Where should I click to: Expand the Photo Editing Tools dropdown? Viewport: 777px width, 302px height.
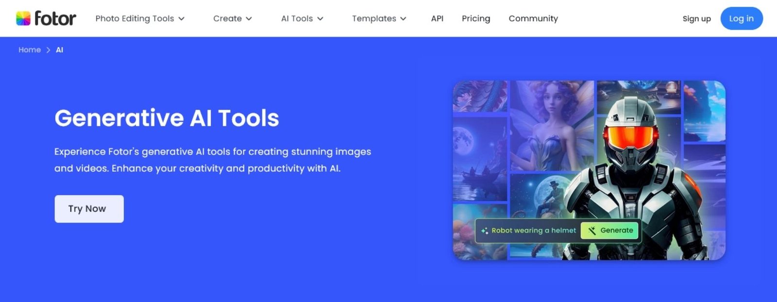coord(140,18)
